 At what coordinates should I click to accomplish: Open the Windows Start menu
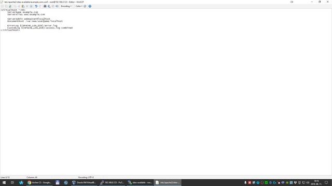click(x=4, y=182)
